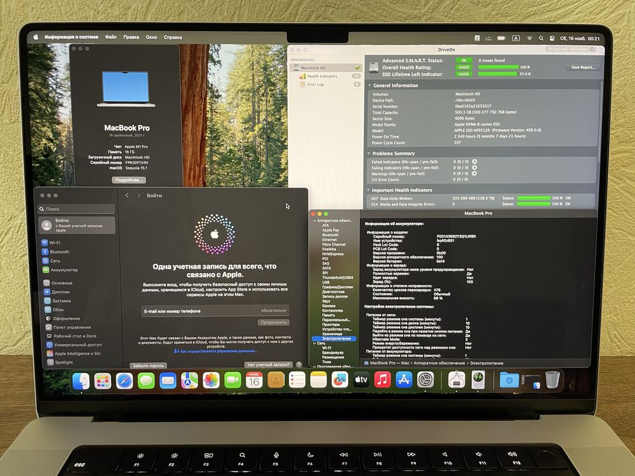The height and width of the screenshot is (476, 635).
Task: Click the Поиск field in System Settings
Action: point(76,209)
